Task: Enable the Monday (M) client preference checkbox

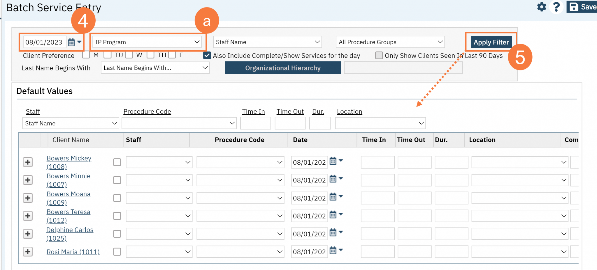Action: pos(86,55)
